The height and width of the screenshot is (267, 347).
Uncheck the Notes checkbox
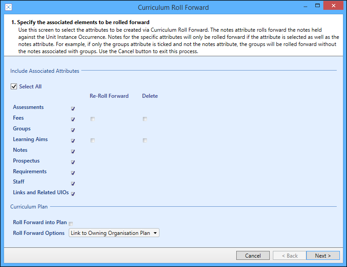tap(73, 151)
